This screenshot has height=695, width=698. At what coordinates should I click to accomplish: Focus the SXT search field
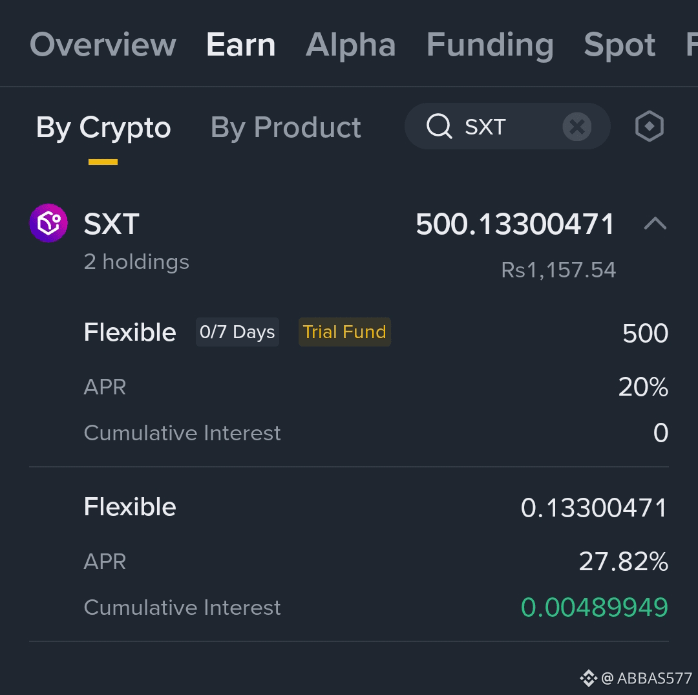tap(507, 126)
